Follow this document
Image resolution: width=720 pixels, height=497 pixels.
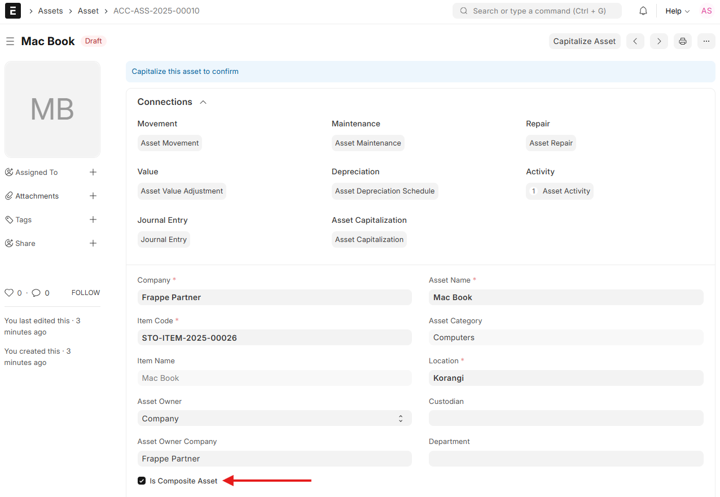click(86, 293)
